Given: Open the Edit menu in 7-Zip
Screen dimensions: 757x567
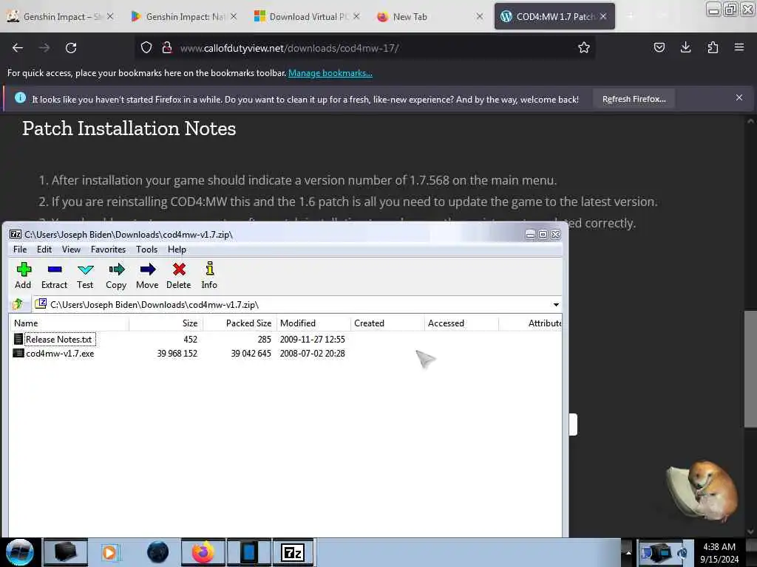Looking at the screenshot, I should tap(44, 250).
